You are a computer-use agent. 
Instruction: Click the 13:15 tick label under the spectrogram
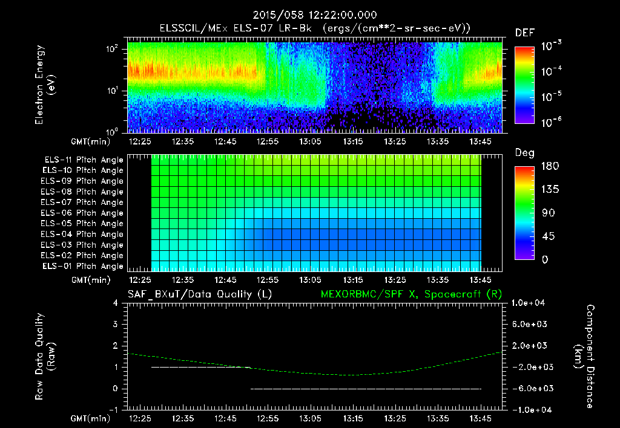pyautogui.click(x=353, y=141)
